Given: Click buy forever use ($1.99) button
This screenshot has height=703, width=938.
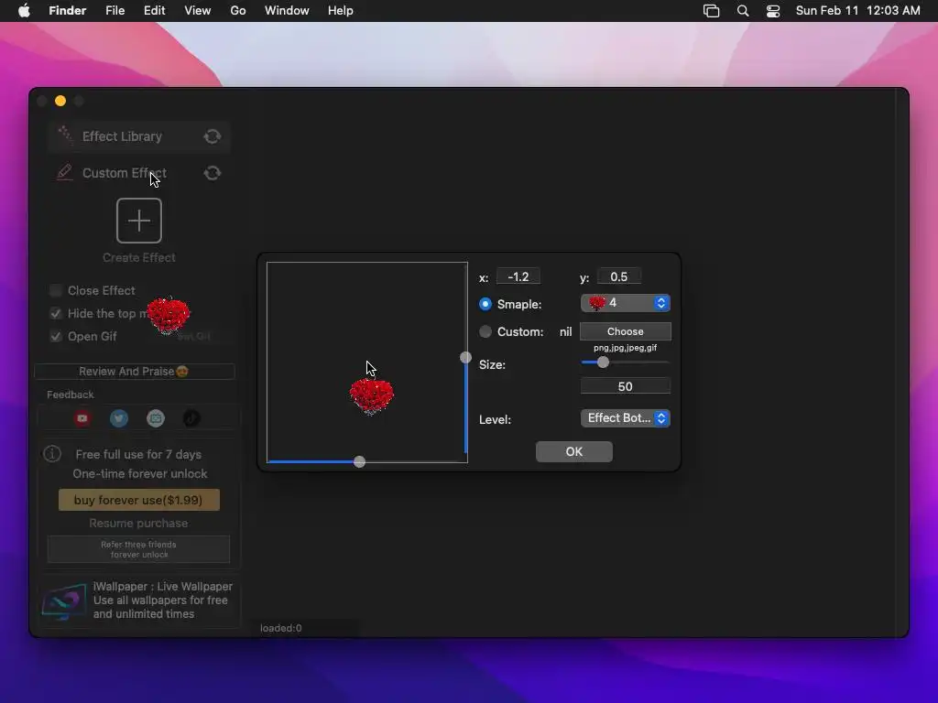Looking at the screenshot, I should click(x=139, y=500).
